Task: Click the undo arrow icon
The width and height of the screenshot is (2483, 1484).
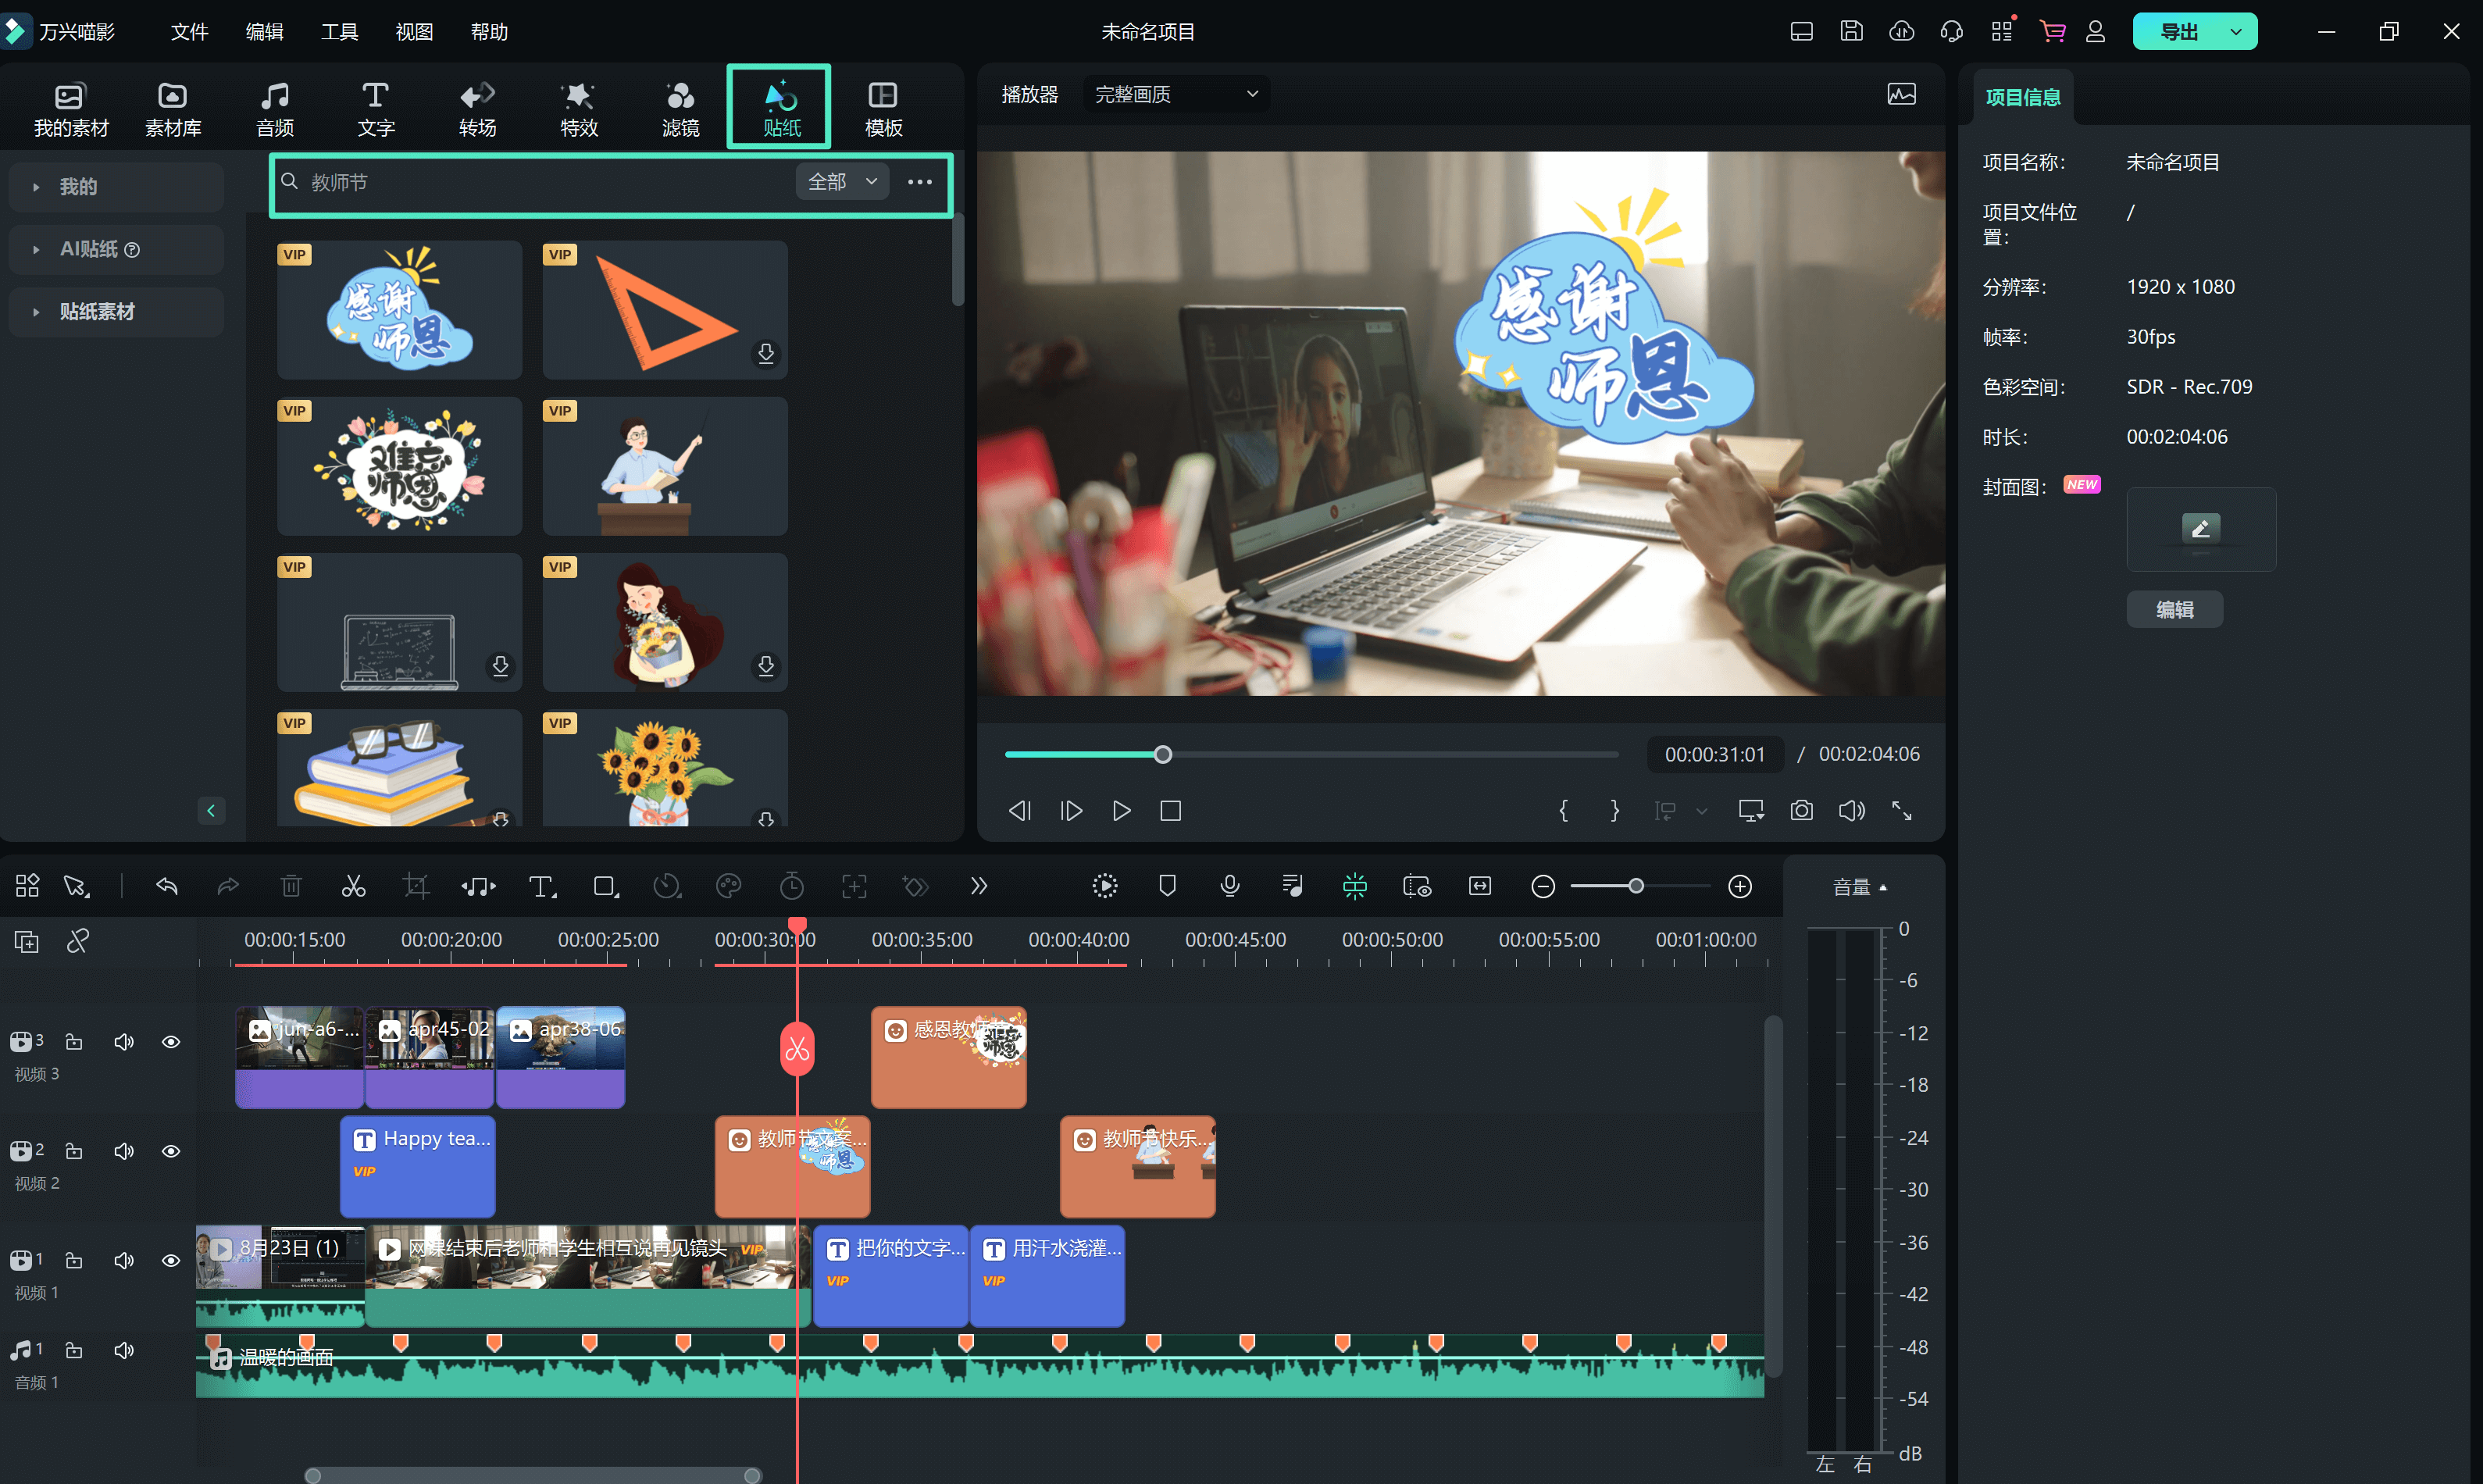Action: [167, 886]
